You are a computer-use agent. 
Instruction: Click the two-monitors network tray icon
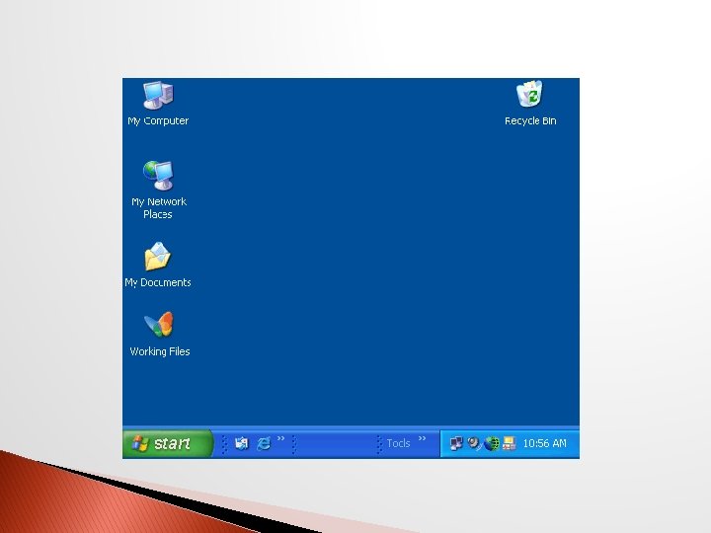click(x=456, y=443)
